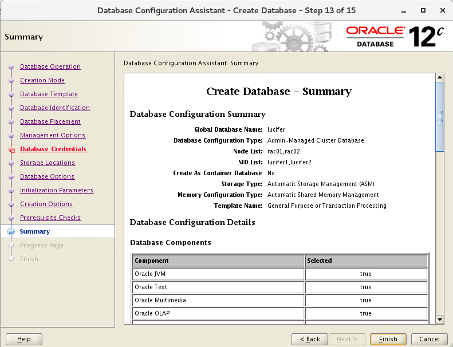This screenshot has height=347, width=453.
Task: Select the current Summary step
Action: [x=35, y=231]
